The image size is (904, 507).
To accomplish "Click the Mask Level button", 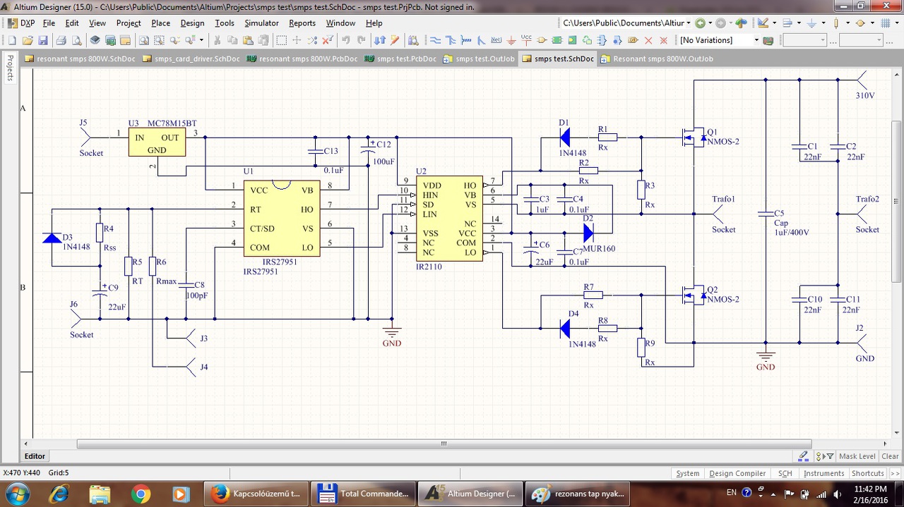I will [857, 456].
